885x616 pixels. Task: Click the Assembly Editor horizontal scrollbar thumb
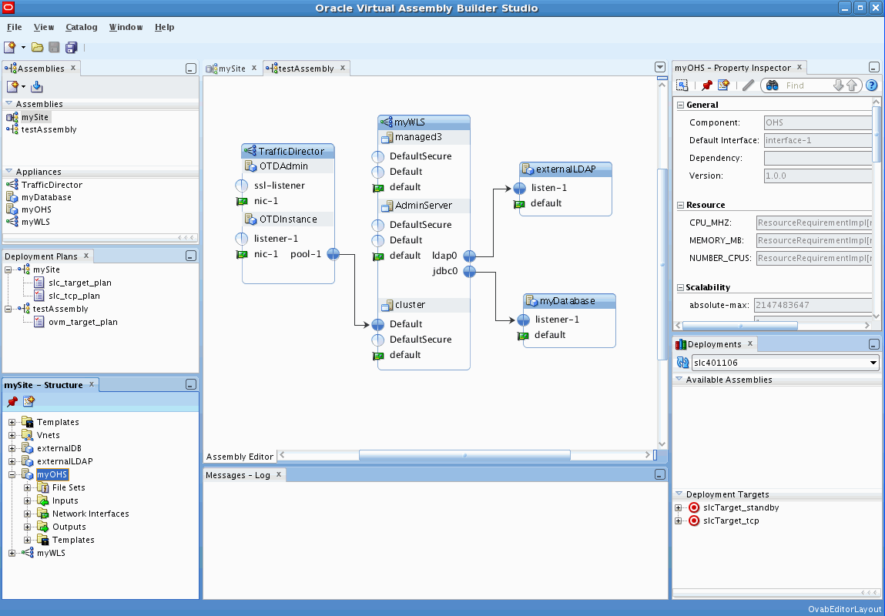(464, 455)
